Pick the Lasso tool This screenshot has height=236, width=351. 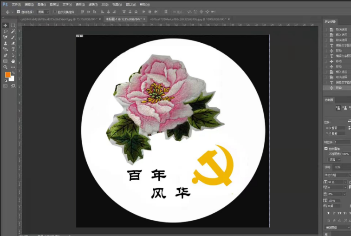pos(6,31)
